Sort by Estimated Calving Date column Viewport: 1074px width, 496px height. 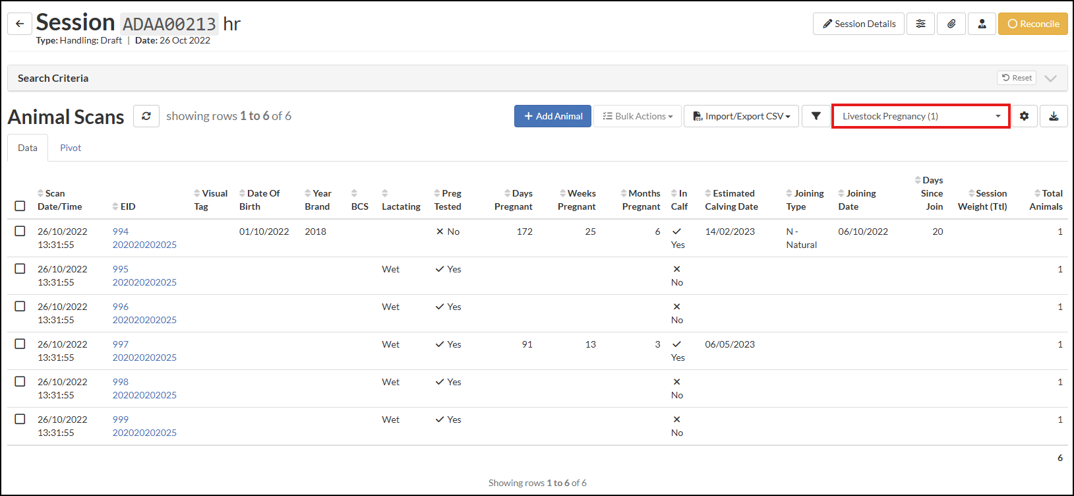(x=731, y=200)
